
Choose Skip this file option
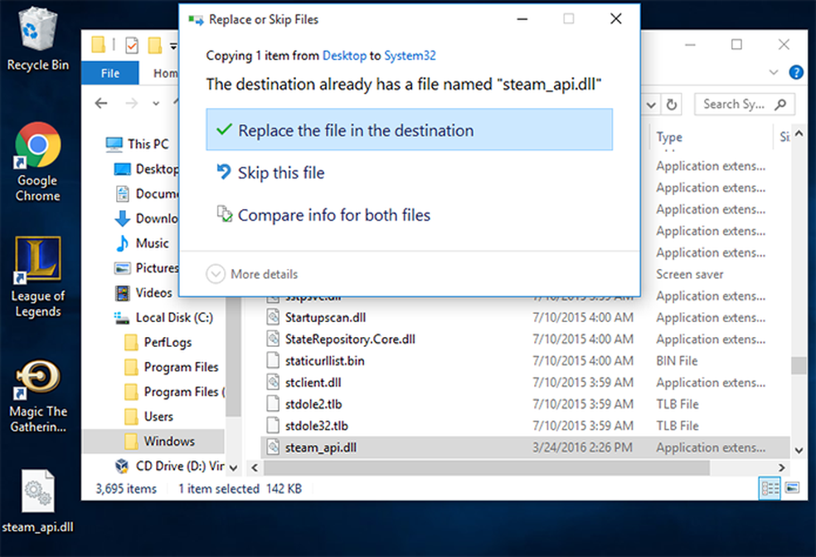tap(280, 173)
